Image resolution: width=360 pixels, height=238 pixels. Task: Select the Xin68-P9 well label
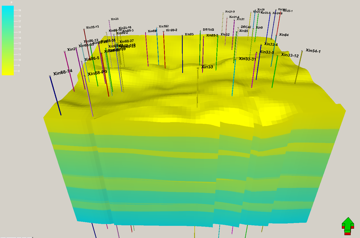[97, 73]
